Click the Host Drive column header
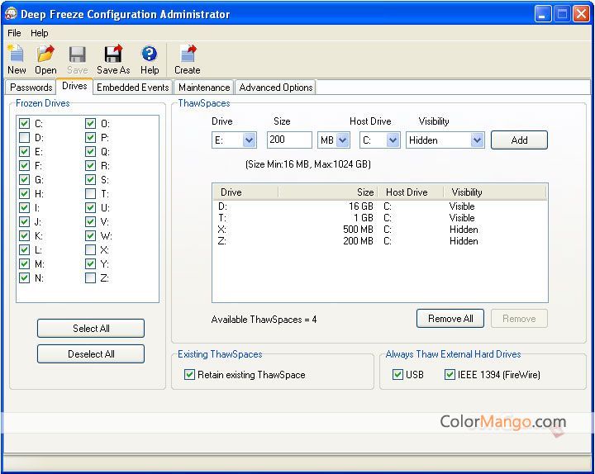This screenshot has height=474, width=595. 411,192
